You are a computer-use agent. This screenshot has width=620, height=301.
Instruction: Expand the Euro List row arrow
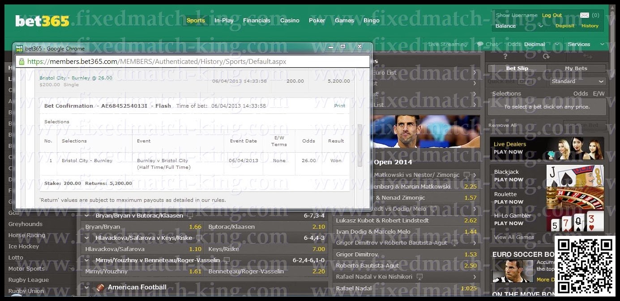pyautogui.click(x=474, y=72)
